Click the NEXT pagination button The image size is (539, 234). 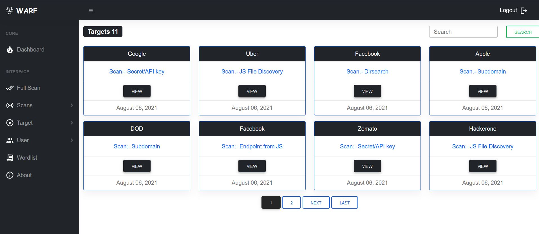pos(316,202)
